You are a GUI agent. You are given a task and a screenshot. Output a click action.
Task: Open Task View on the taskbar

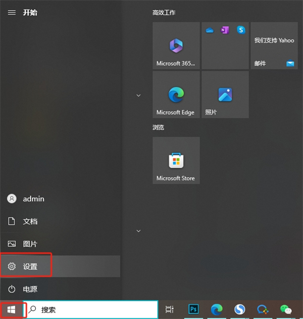[x=169, y=309]
